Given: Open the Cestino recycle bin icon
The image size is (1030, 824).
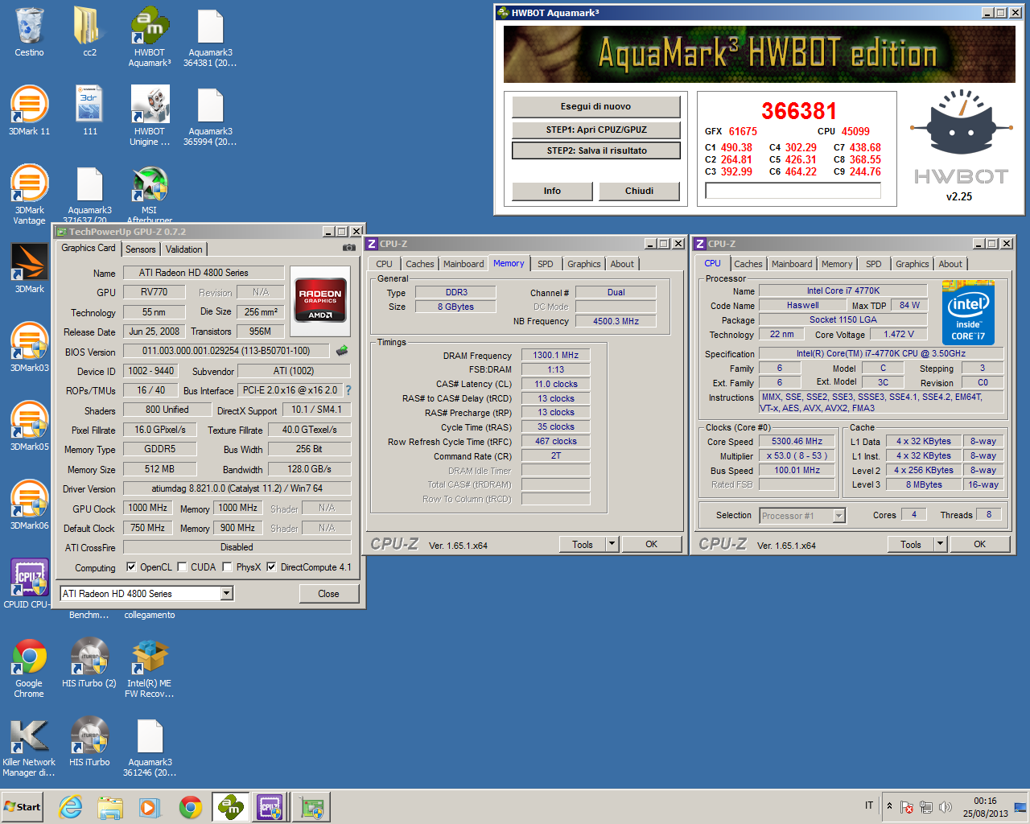Looking at the screenshot, I should pyautogui.click(x=29, y=32).
